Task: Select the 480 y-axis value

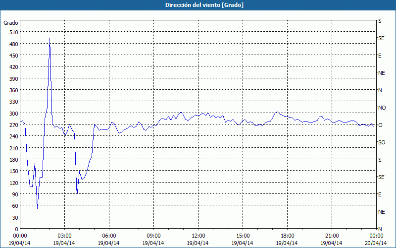Action: (14, 44)
